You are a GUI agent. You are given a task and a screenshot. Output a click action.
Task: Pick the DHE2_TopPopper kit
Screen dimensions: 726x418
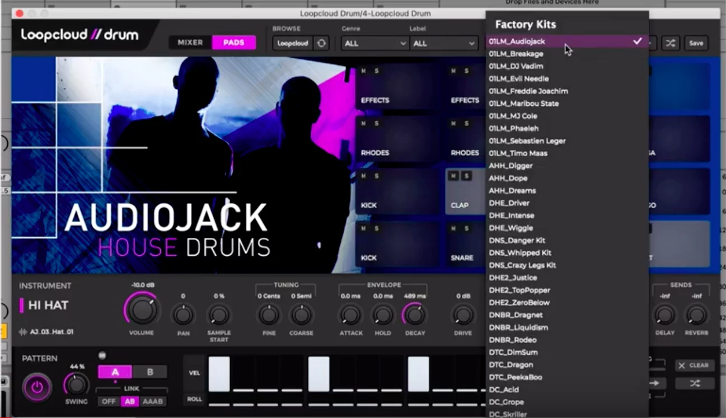coord(567,290)
